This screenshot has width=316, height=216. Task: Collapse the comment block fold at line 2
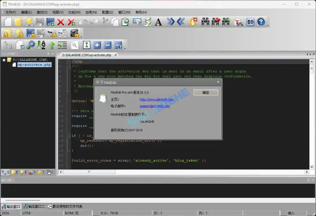[x=68, y=66]
